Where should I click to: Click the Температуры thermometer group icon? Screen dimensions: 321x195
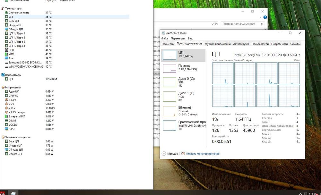pos(3,8)
